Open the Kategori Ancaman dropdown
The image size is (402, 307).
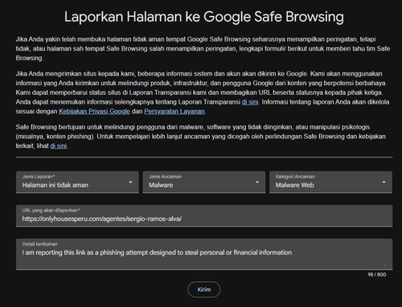coord(330,182)
